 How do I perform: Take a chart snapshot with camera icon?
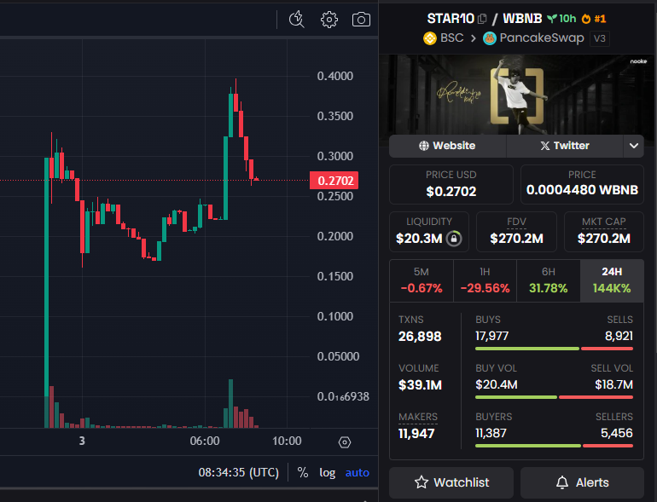coord(361,19)
